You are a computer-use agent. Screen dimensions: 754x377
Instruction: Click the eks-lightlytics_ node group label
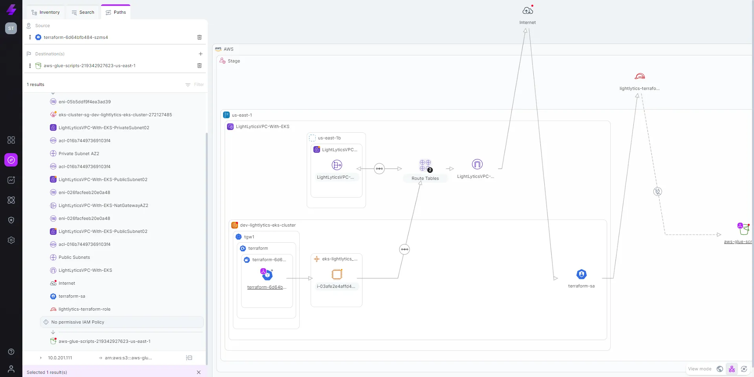(x=340, y=259)
